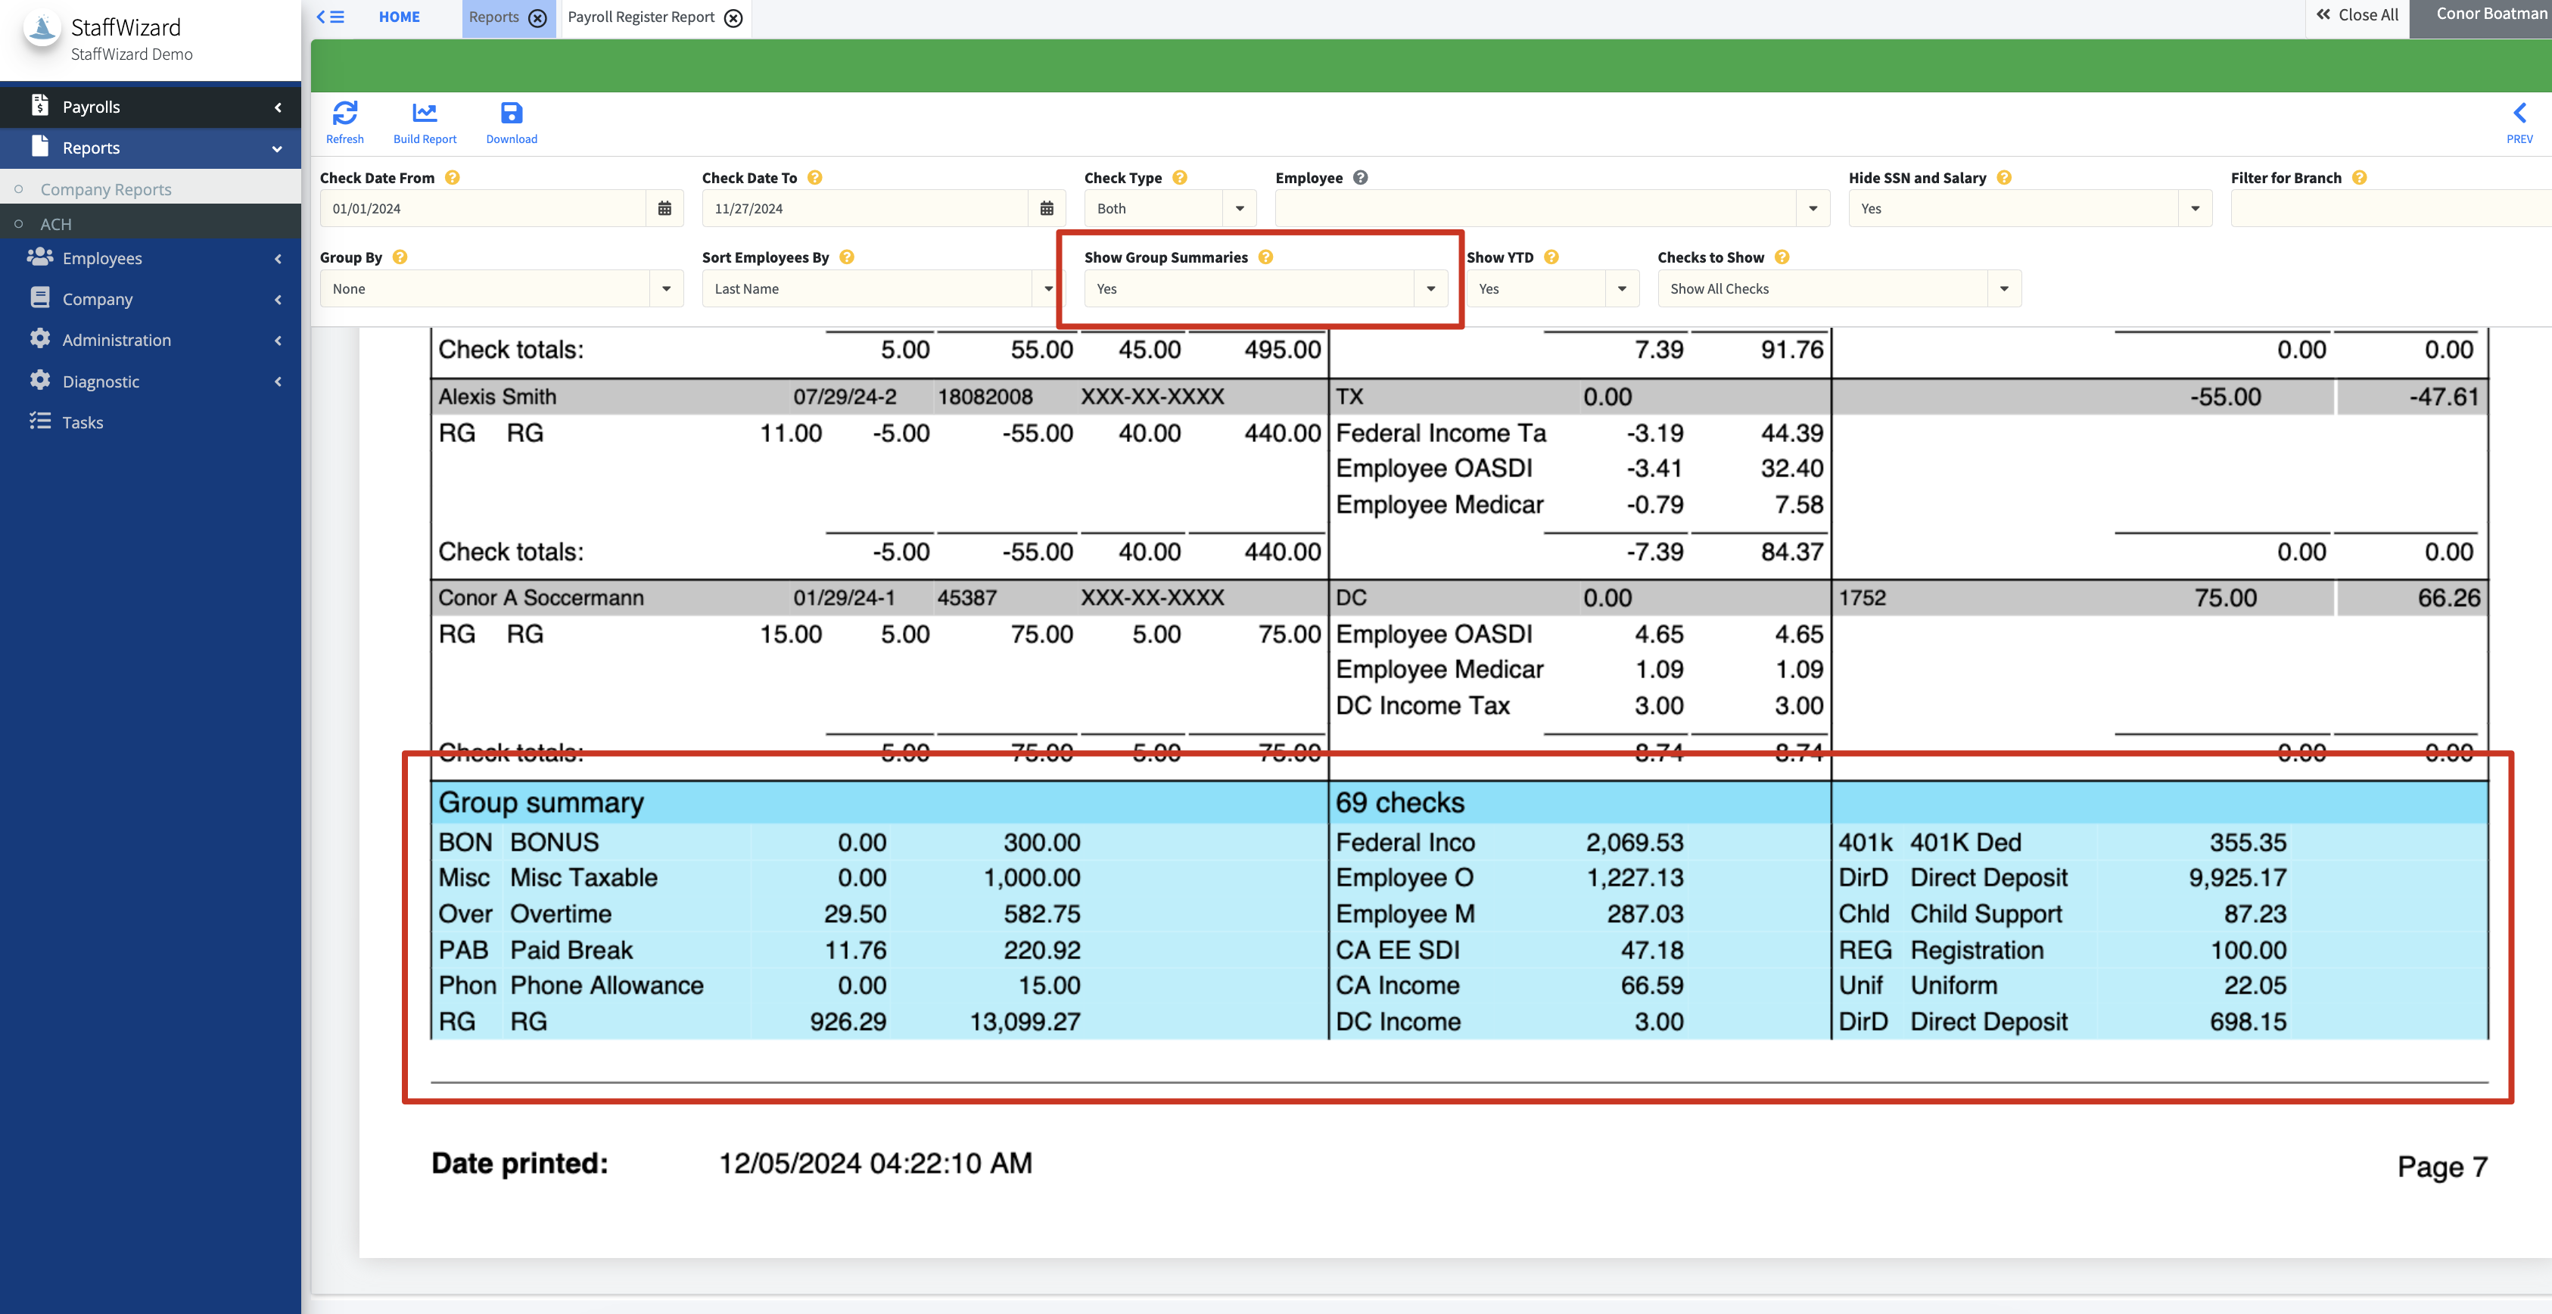
Task: Click help icon next to Show Group Summaries
Action: [x=1265, y=257]
